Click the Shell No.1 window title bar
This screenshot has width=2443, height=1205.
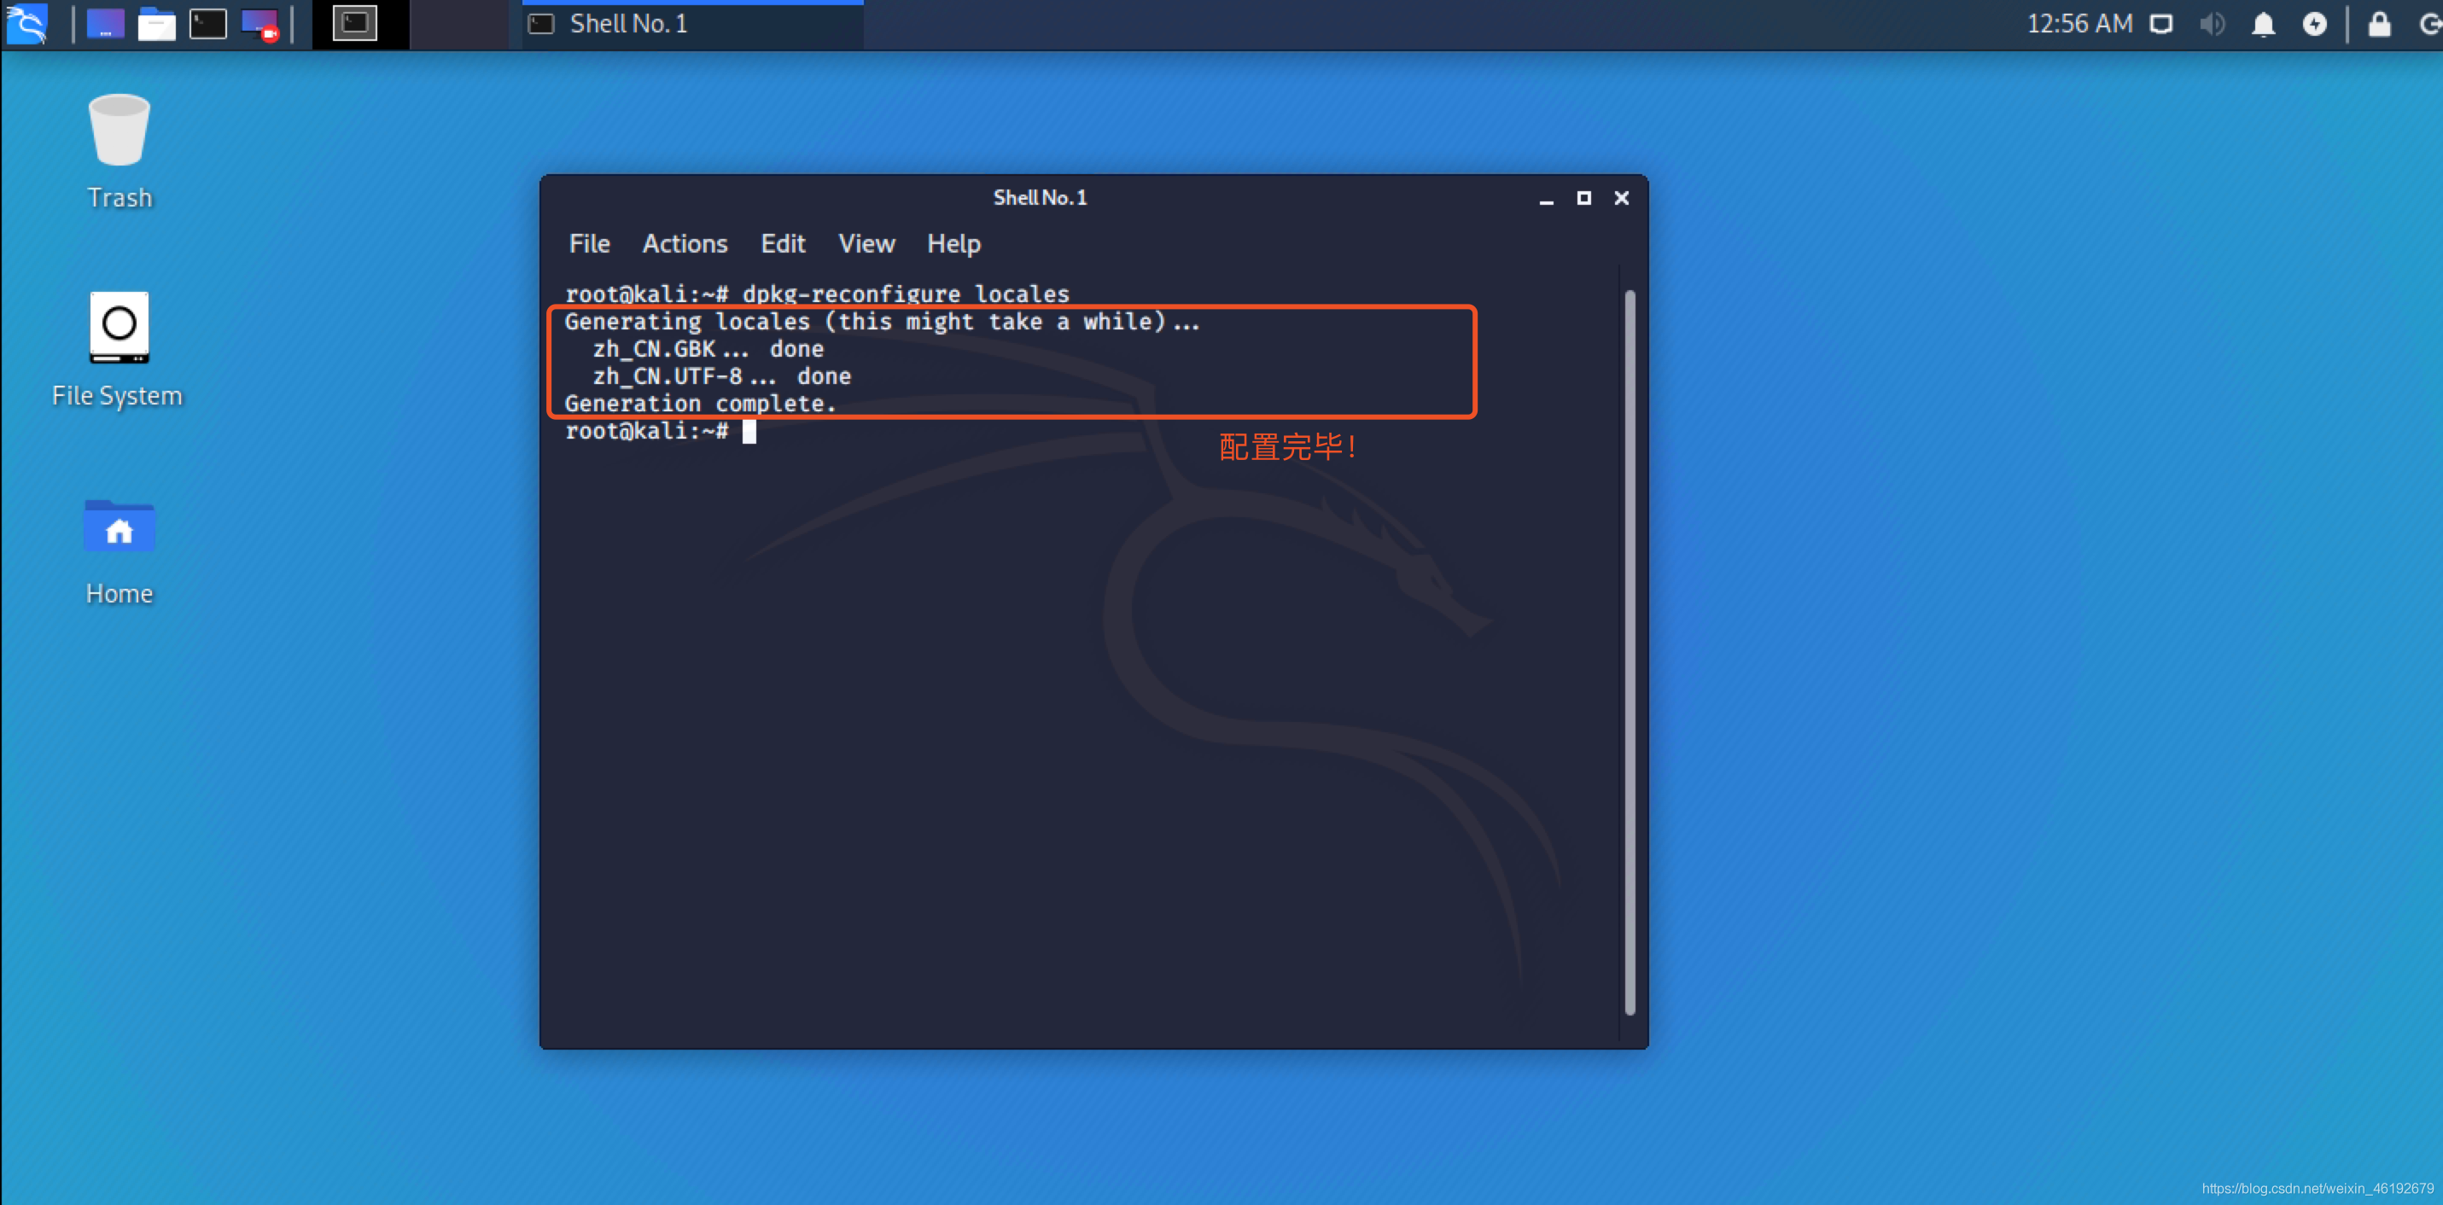coord(1040,197)
